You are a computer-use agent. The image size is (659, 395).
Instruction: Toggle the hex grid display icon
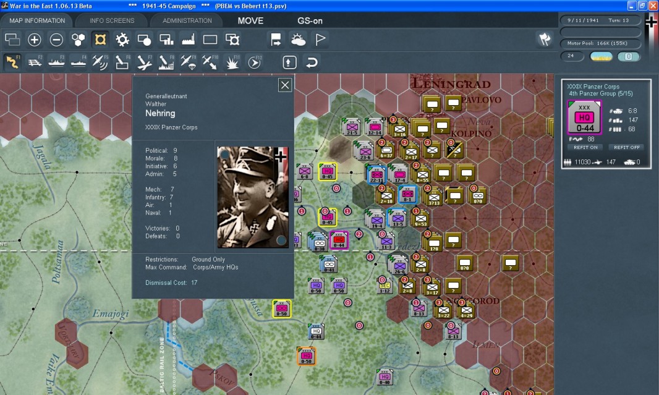[78, 40]
